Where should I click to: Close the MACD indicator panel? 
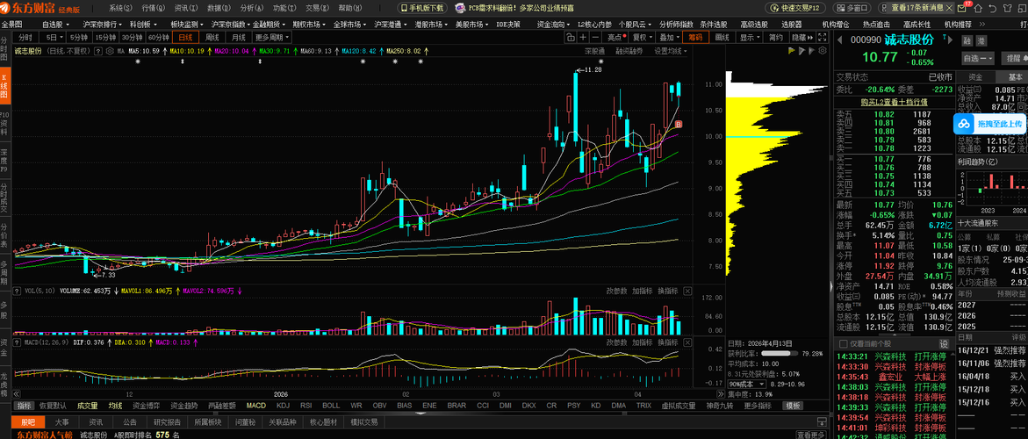pos(687,342)
